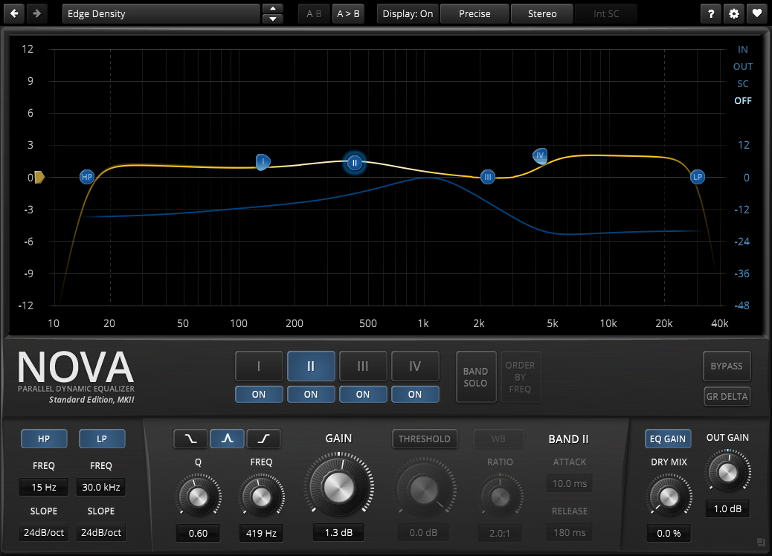Turn off band III using its ON button
This screenshot has height=556, width=772.
(x=363, y=395)
